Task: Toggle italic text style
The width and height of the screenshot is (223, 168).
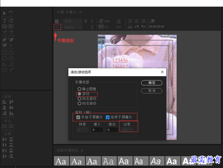Action: [92, 21]
